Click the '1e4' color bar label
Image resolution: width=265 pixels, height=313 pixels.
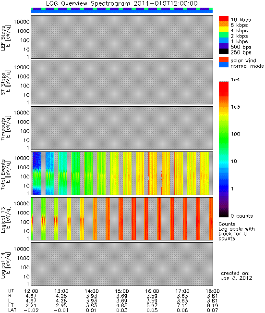click(x=236, y=80)
